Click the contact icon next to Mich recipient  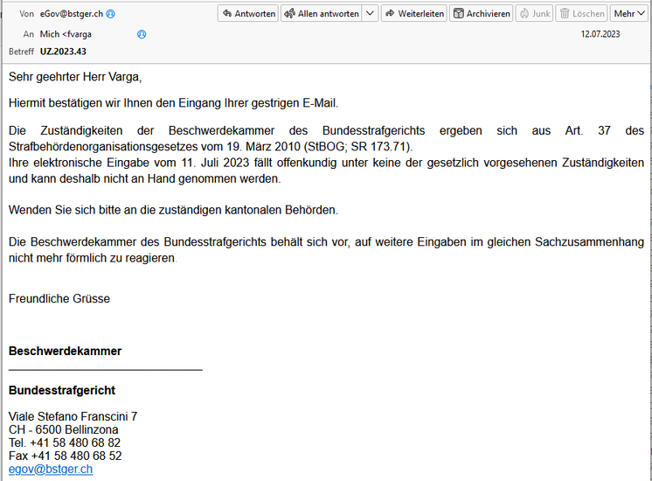[x=142, y=34]
